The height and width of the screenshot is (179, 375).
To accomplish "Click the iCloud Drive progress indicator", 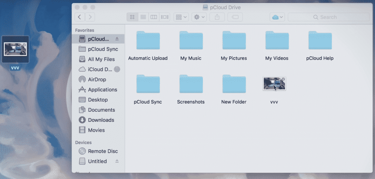I will 117,70.
